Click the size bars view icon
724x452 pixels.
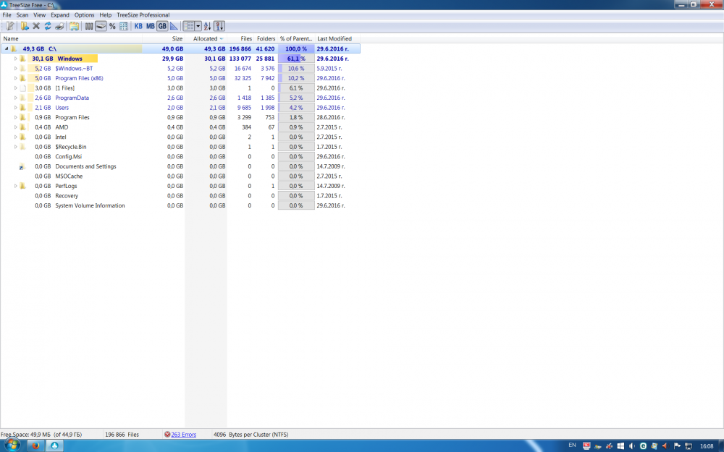(89, 26)
